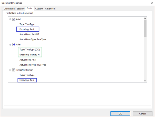Select the "Type: TrueType (CID)" row
This screenshot has height=117, width=155.
(29, 50)
